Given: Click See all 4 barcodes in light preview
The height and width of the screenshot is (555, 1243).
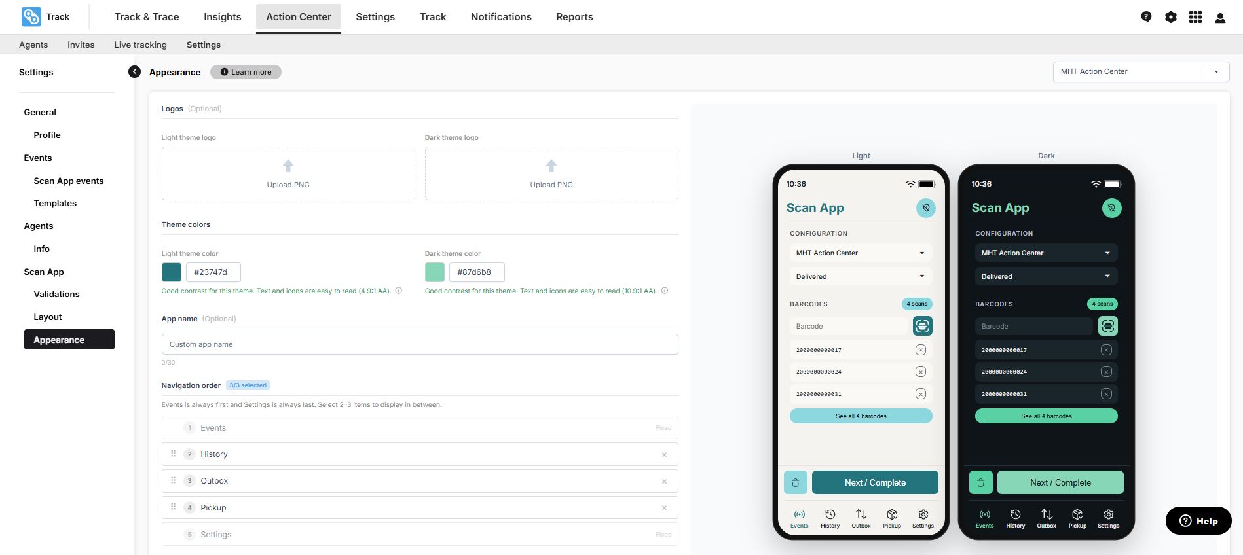Looking at the screenshot, I should pyautogui.click(x=861, y=416).
